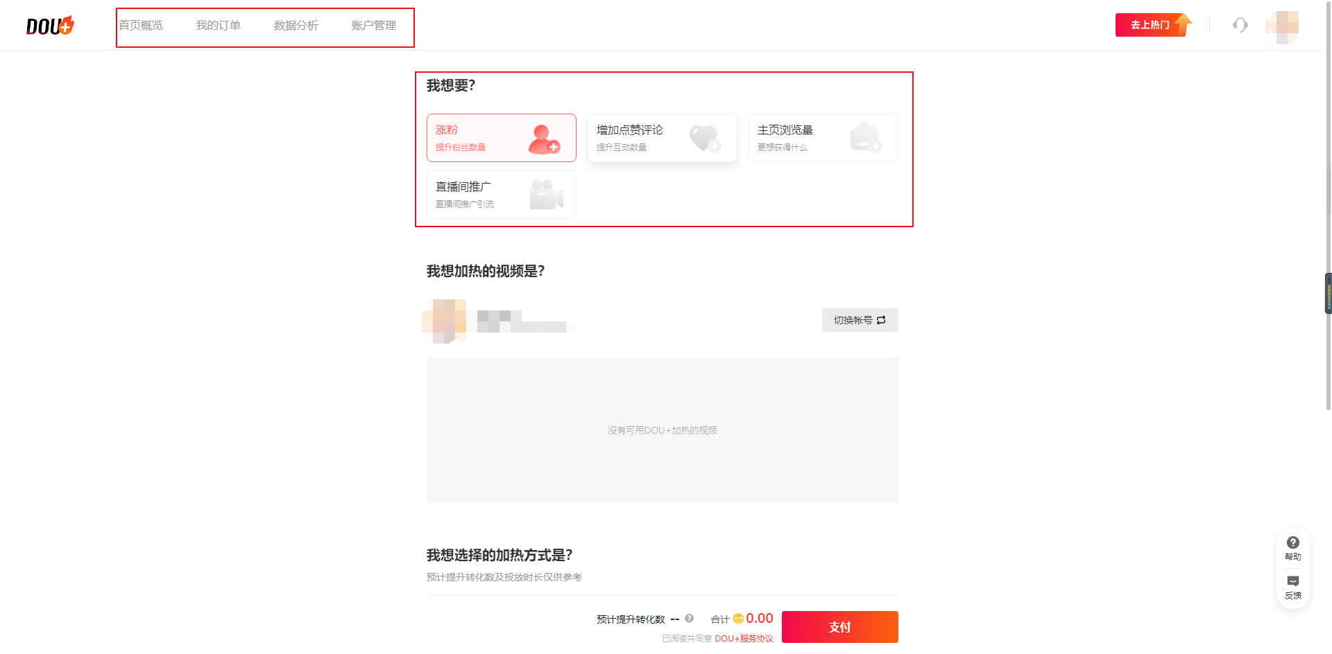Image resolution: width=1332 pixels, height=654 pixels.
Task: Click the 我想加热的视频是? heading
Action: coord(486,271)
